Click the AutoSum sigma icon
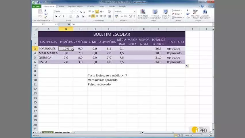The height and width of the screenshot is (138, 245). point(187,10)
